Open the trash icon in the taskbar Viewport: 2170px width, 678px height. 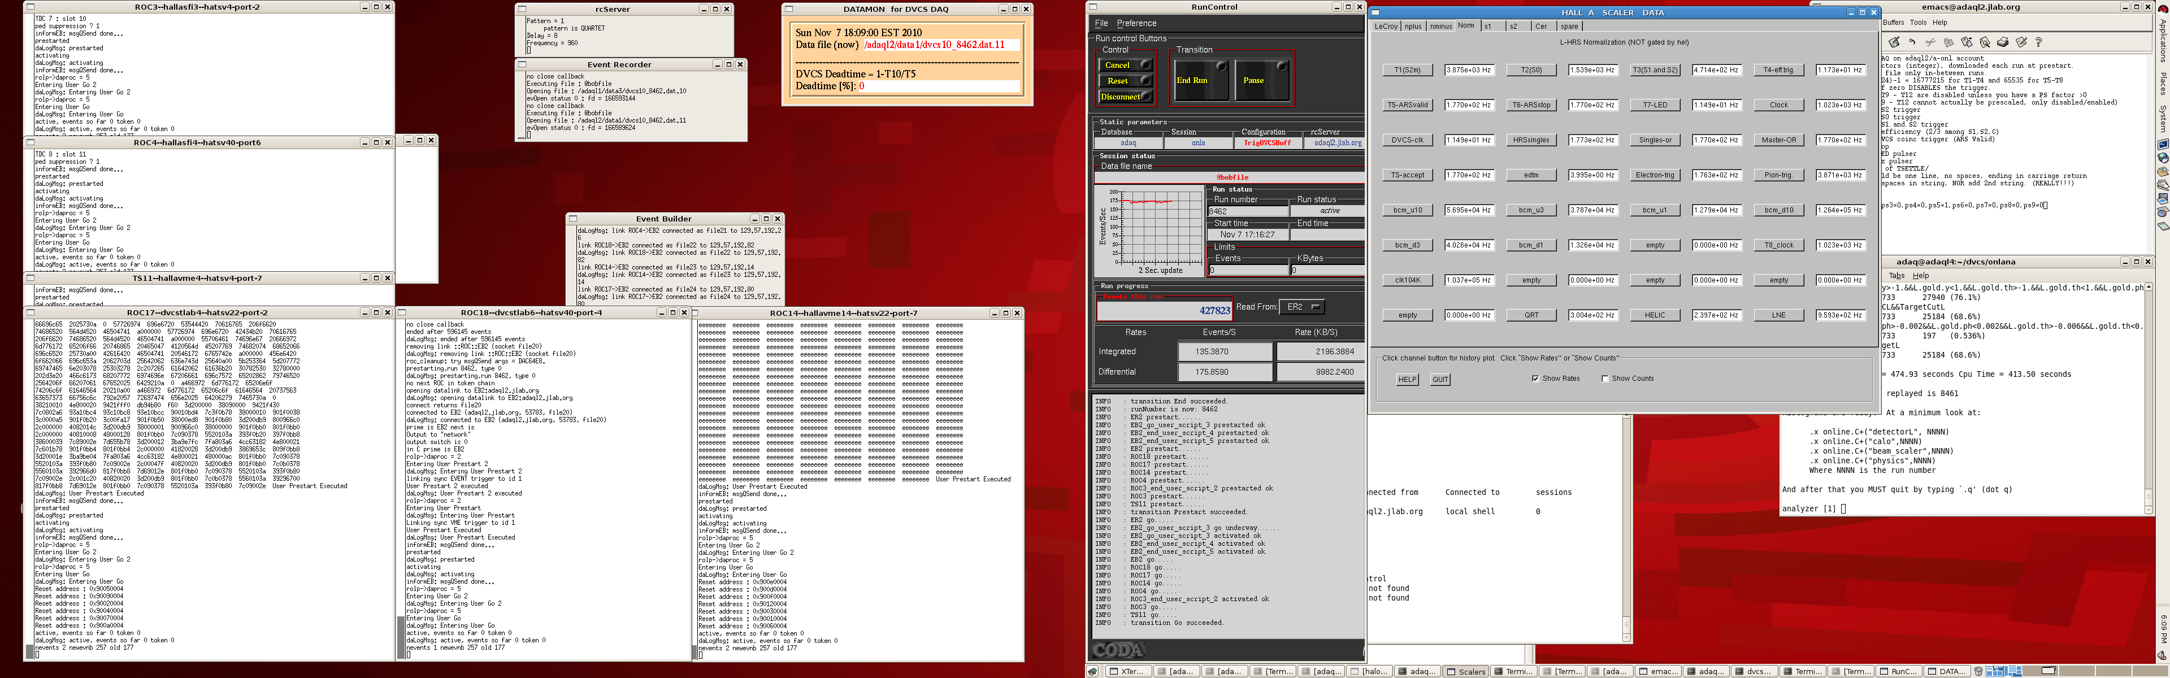pos(1979,671)
